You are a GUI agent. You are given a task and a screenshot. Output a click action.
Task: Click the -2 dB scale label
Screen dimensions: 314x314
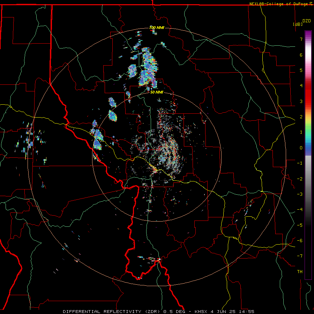point(300,179)
